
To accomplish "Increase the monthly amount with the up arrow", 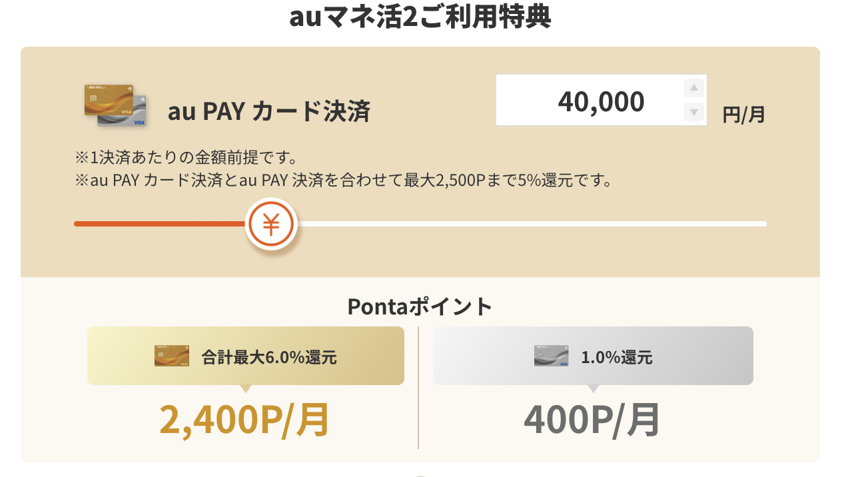I will coord(693,88).
